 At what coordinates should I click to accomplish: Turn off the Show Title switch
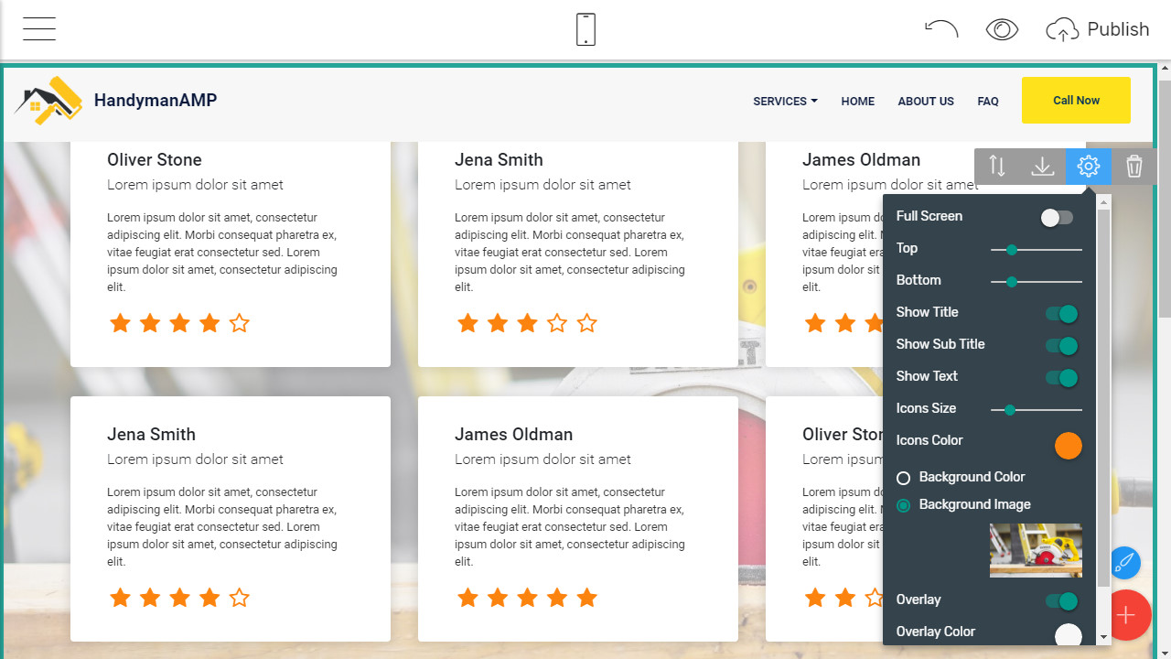click(1061, 314)
